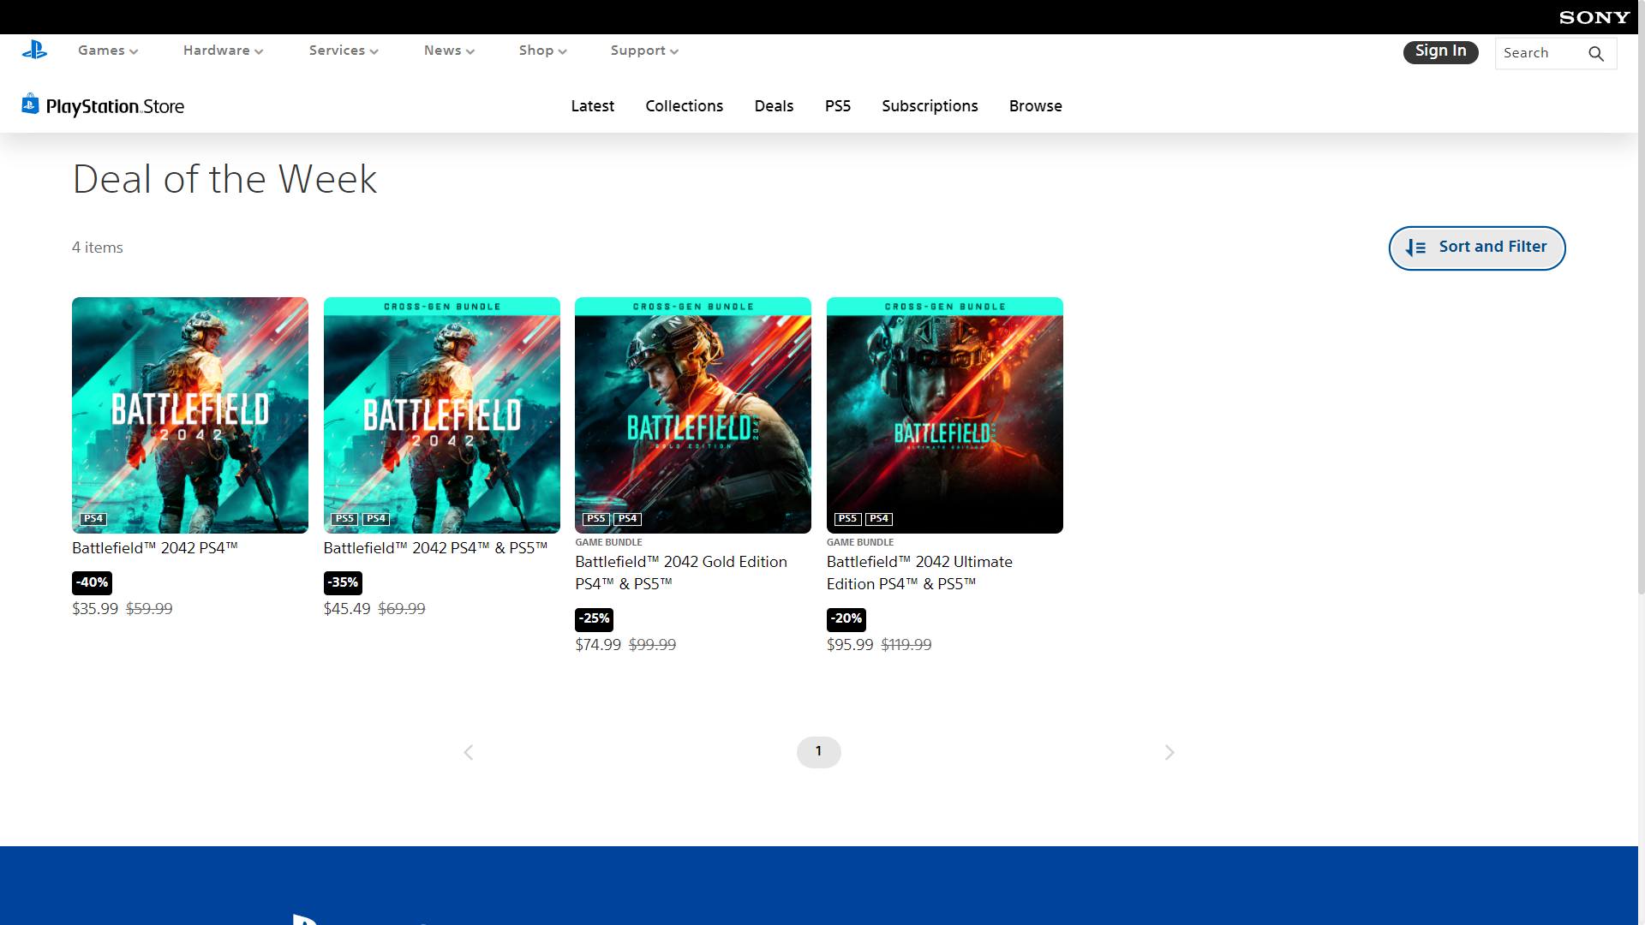Open Sort and Filter panel
1645x925 pixels.
tap(1476, 248)
